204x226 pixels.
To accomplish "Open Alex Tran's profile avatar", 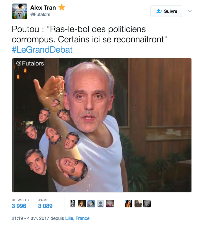I will [20, 11].
